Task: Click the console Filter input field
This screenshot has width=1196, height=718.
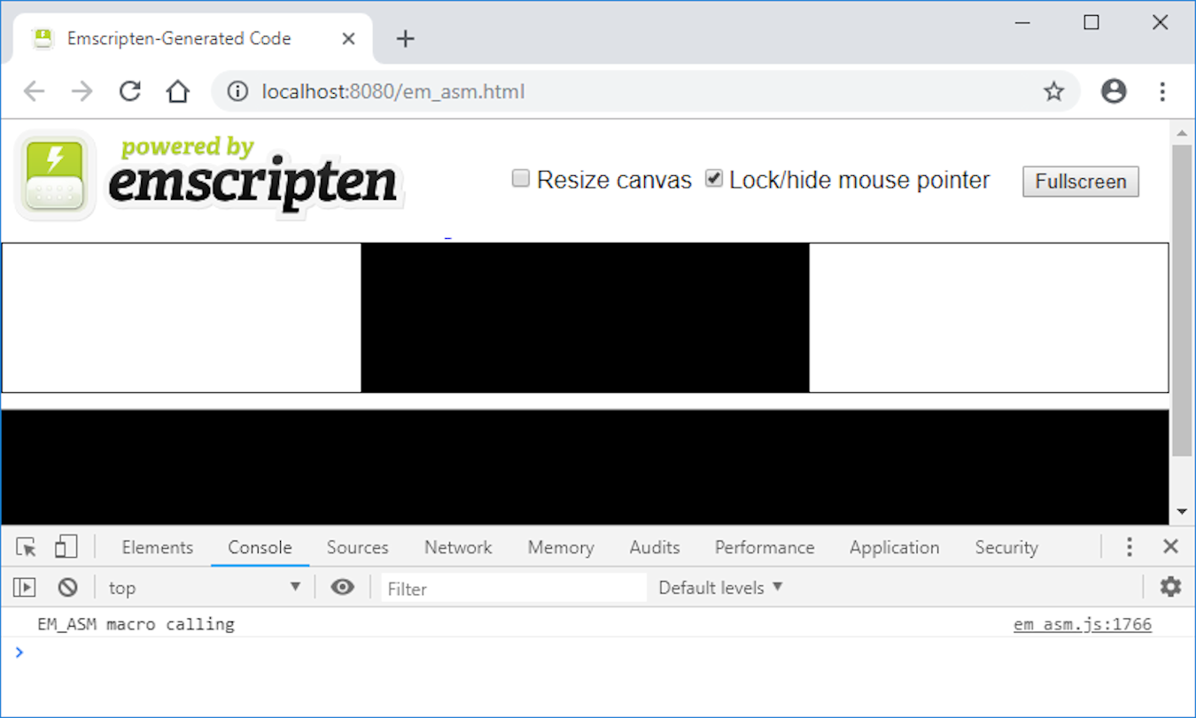Action: [514, 588]
